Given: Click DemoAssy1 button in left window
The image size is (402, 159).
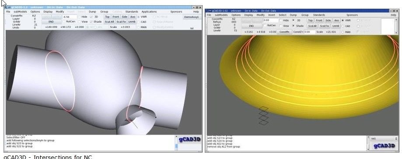Looking at the screenshot, I should [x=192, y=17].
